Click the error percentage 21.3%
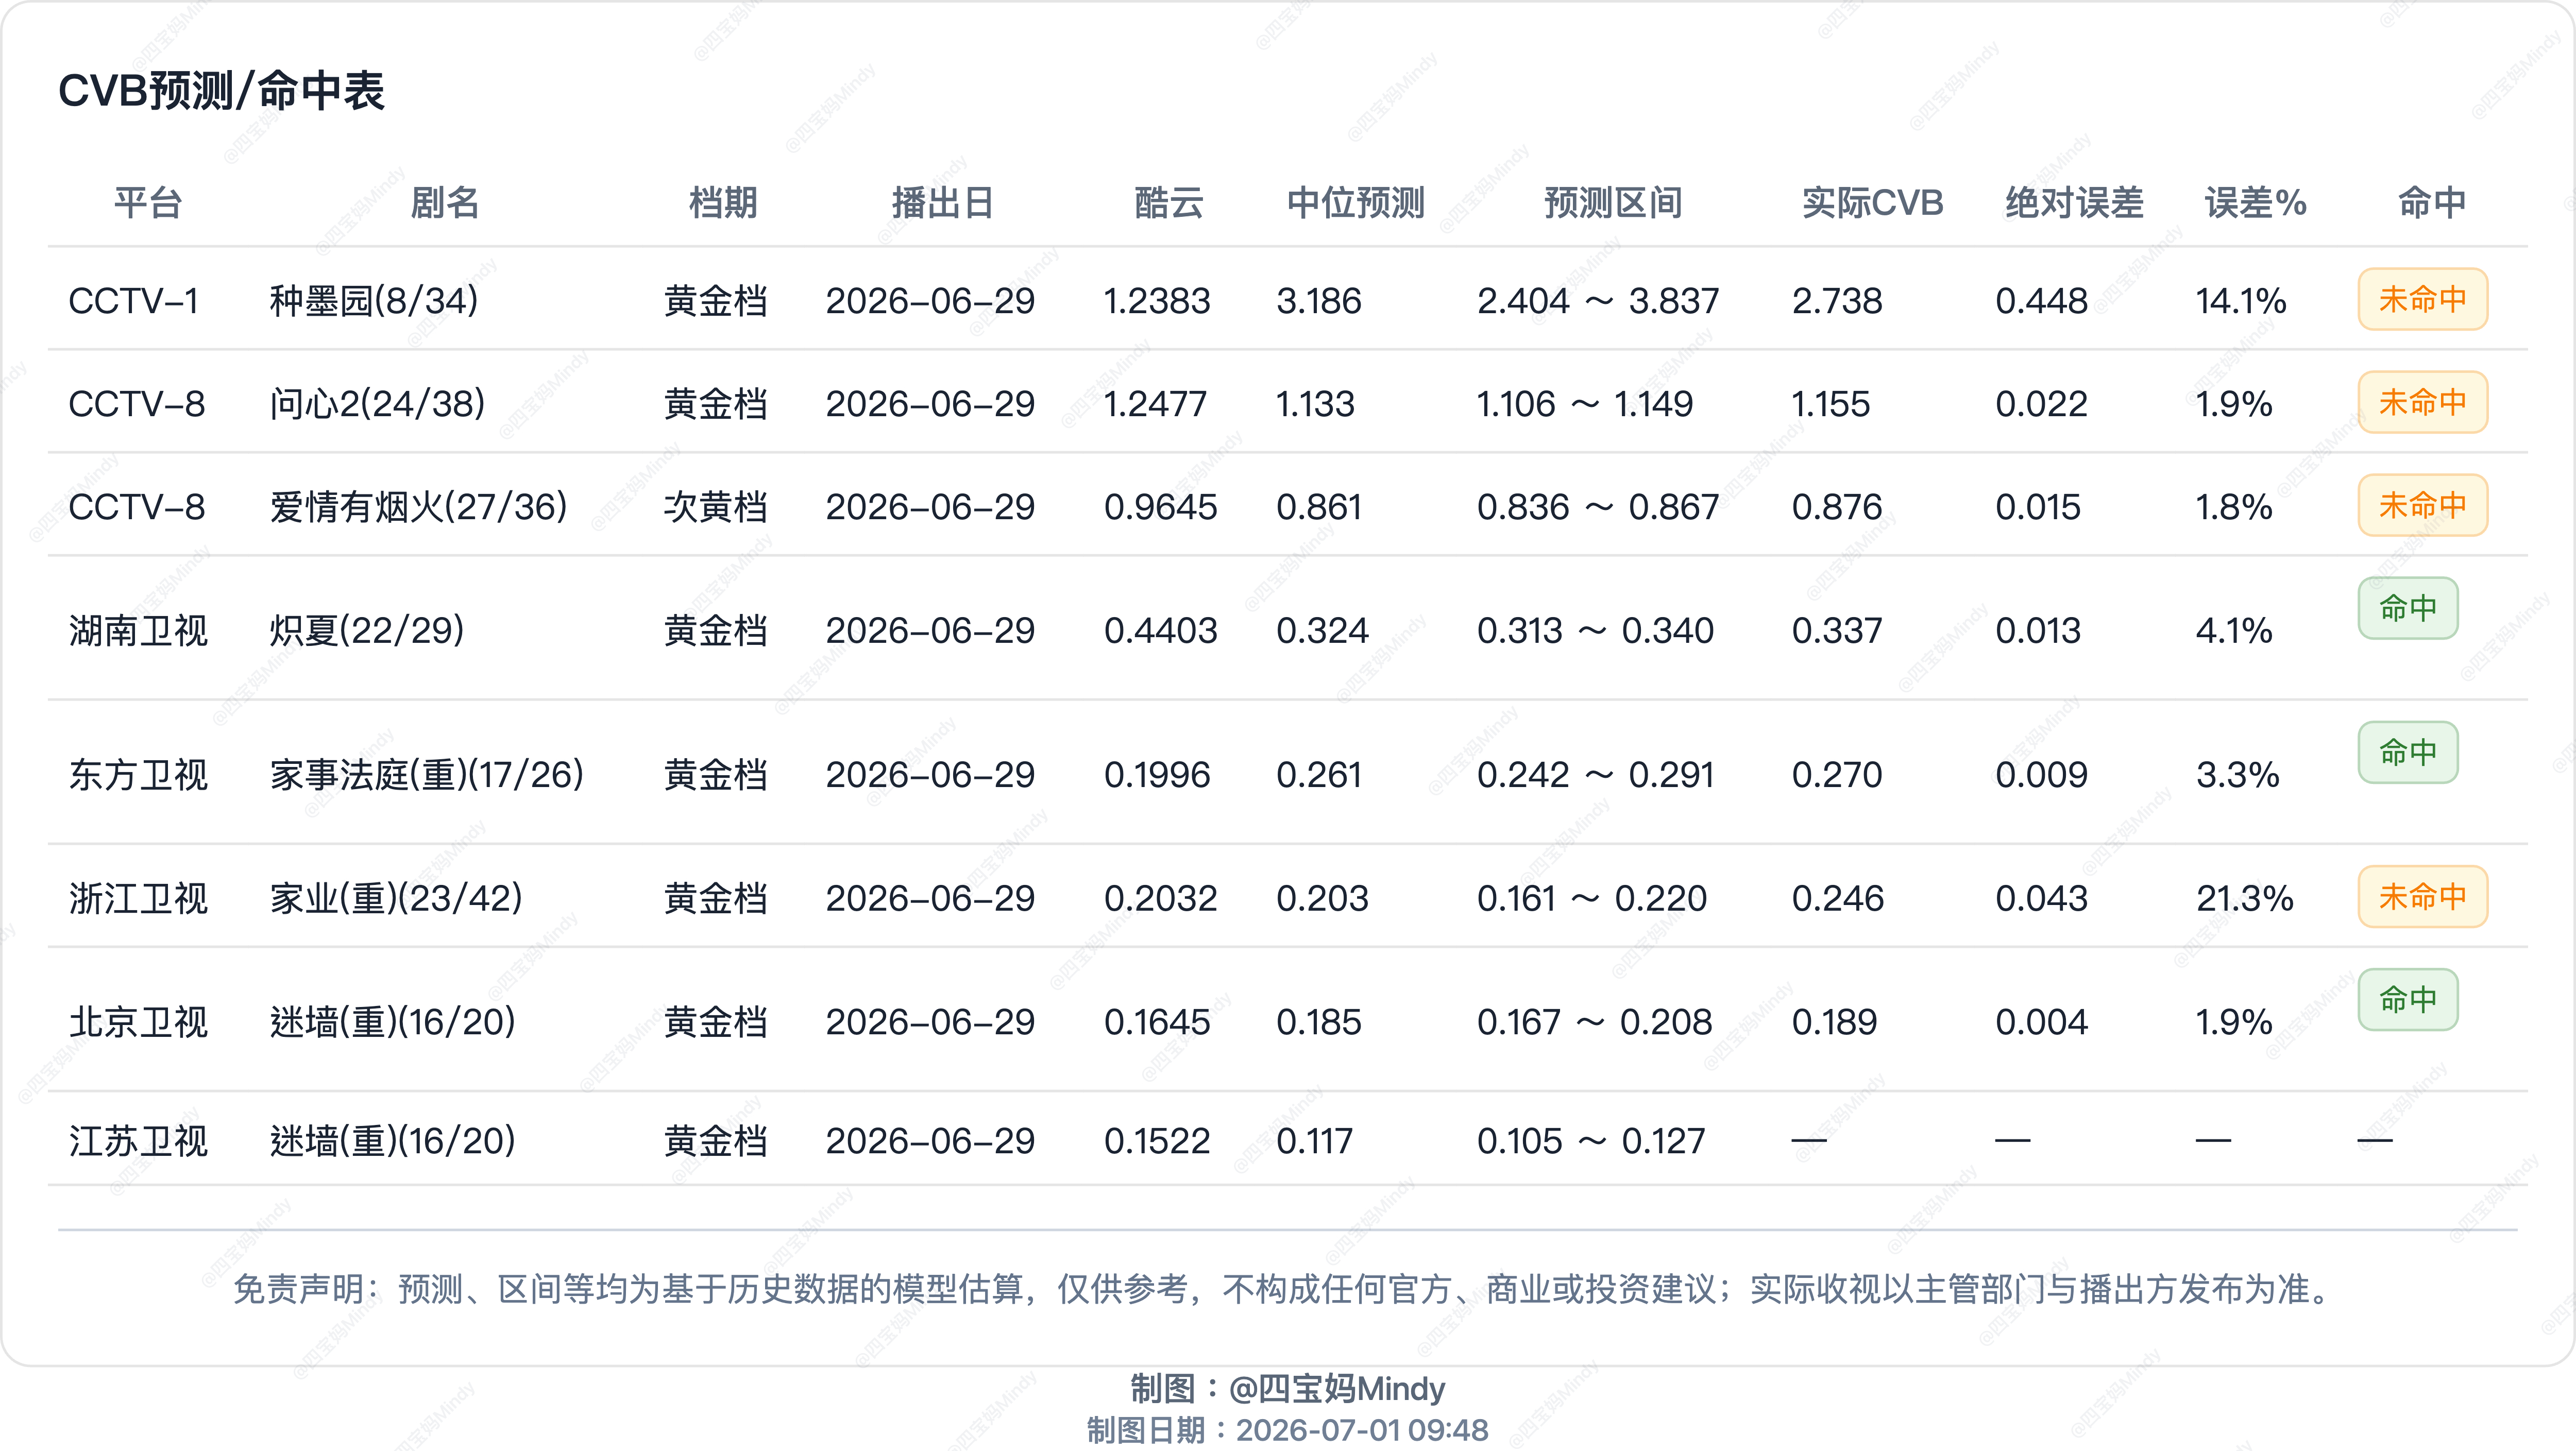Image resolution: width=2576 pixels, height=1451 pixels. pyautogui.click(x=2245, y=899)
